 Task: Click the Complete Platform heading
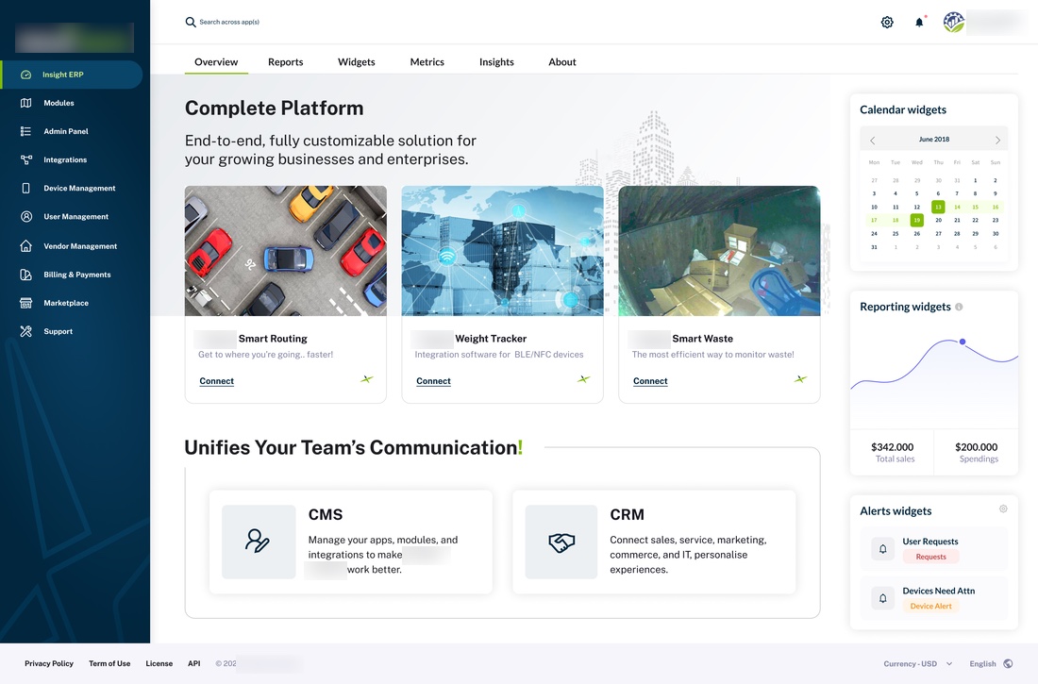tap(274, 108)
